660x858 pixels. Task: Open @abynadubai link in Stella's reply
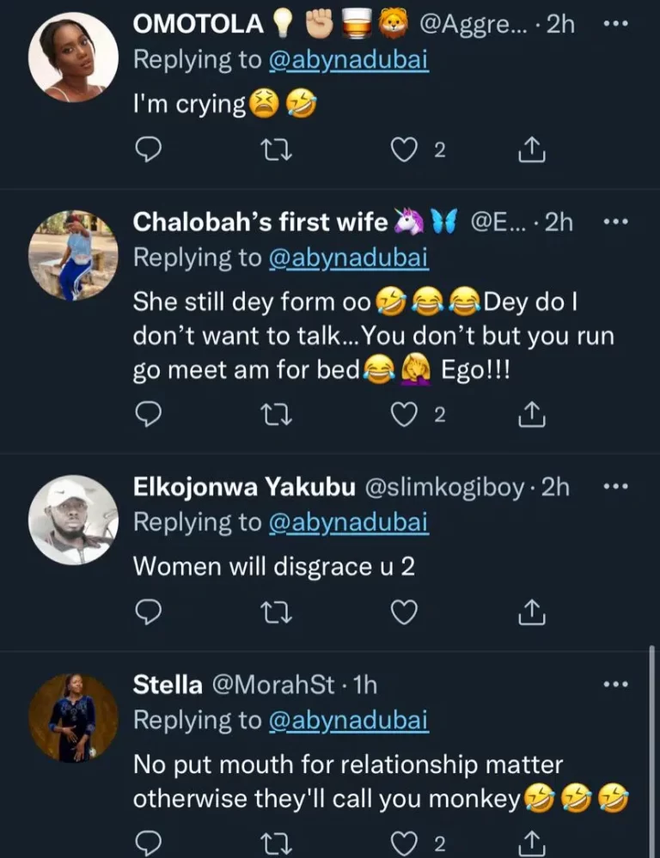[348, 722]
